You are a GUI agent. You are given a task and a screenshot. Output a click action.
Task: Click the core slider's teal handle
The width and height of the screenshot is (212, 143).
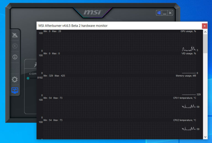click(x=28, y=78)
